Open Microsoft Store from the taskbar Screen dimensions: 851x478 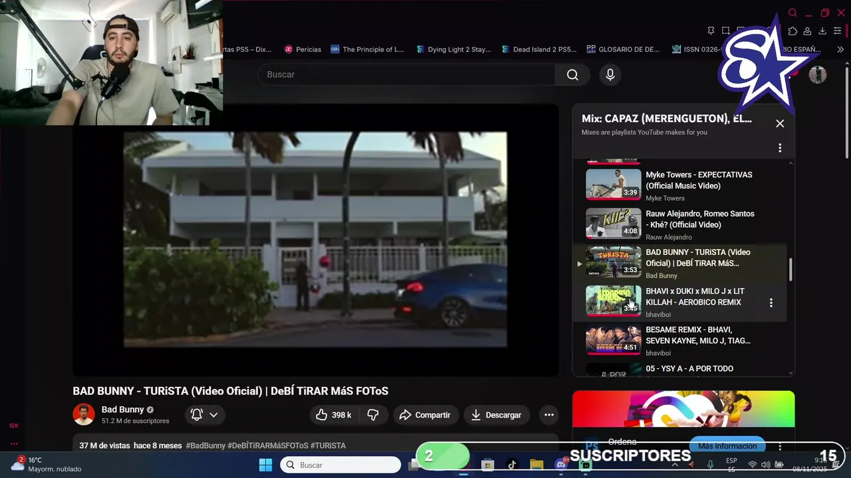488,465
